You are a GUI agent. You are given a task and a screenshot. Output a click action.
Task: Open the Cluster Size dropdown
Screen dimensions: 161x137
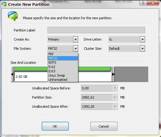click(x=142, y=49)
